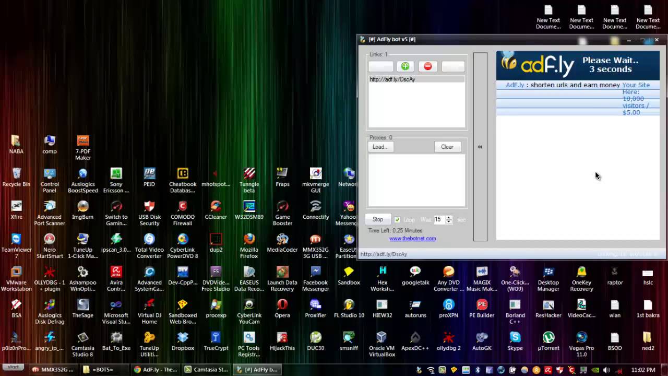Collapse the browser panel with double-arrow
668x376 pixels.
pos(480,147)
